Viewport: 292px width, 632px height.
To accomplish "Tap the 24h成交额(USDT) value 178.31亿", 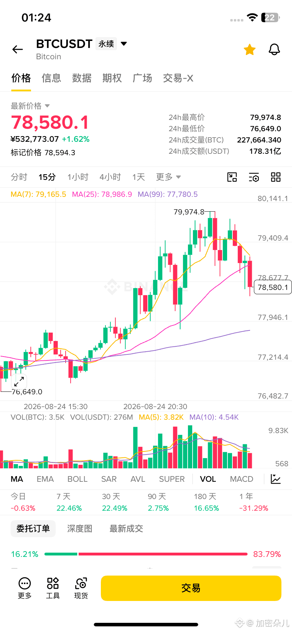I will pos(265,151).
